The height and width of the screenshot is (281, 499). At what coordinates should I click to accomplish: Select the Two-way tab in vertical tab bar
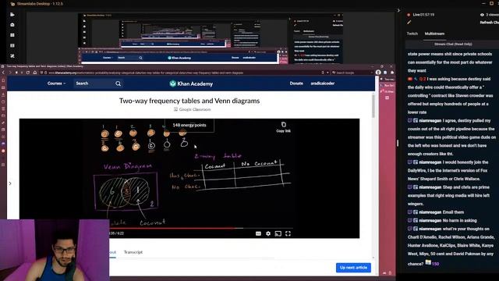pyautogui.click(x=387, y=79)
